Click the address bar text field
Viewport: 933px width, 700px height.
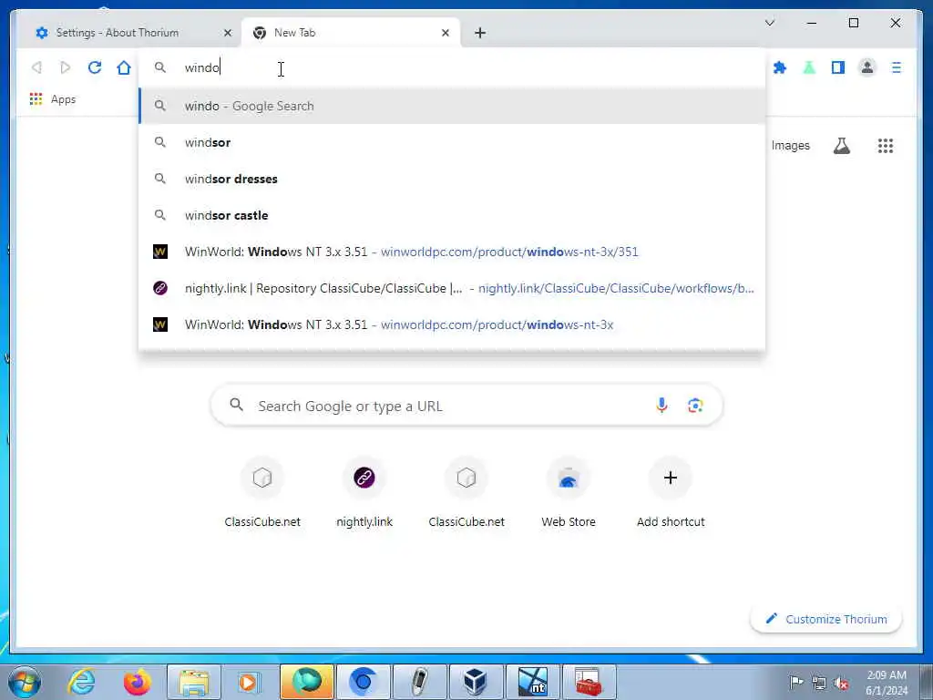click(452, 67)
